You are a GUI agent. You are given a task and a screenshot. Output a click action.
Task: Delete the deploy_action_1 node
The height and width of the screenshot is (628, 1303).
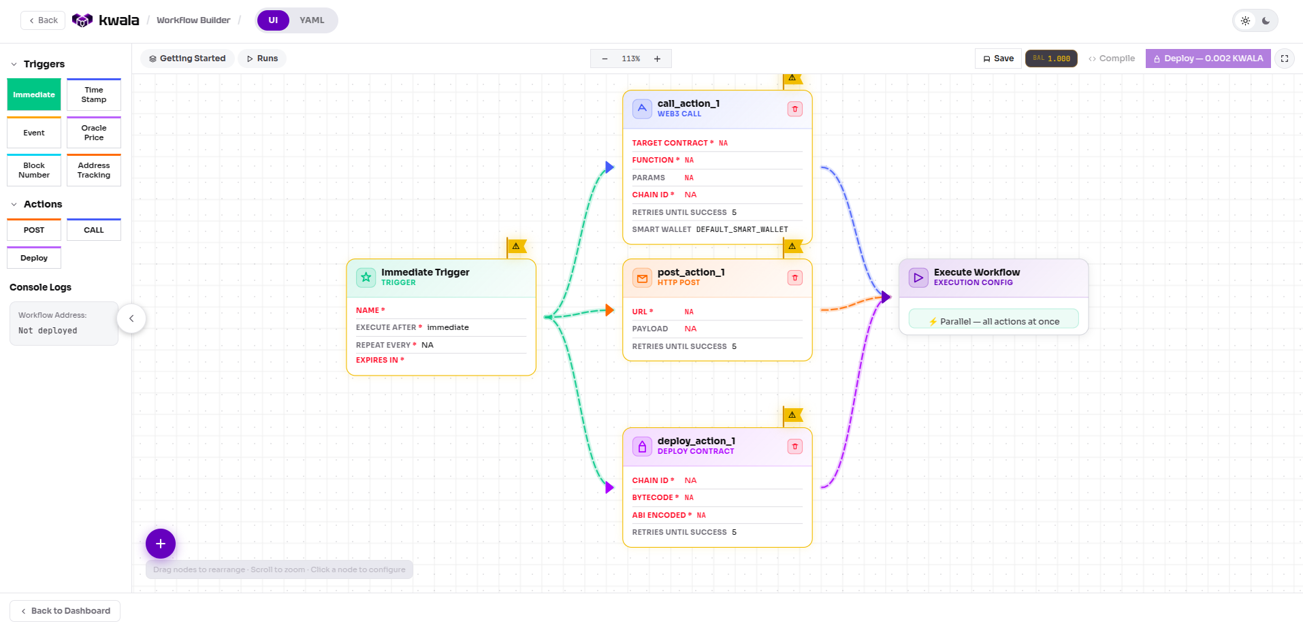(x=794, y=446)
